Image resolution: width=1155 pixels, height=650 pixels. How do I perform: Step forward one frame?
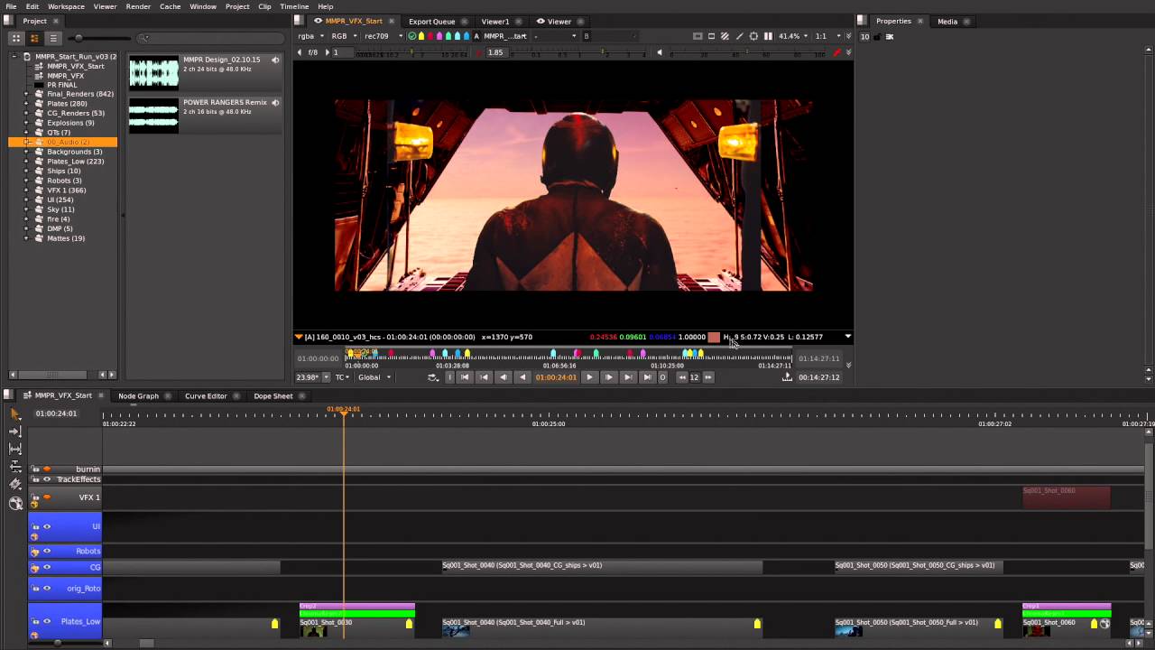pyautogui.click(x=608, y=377)
